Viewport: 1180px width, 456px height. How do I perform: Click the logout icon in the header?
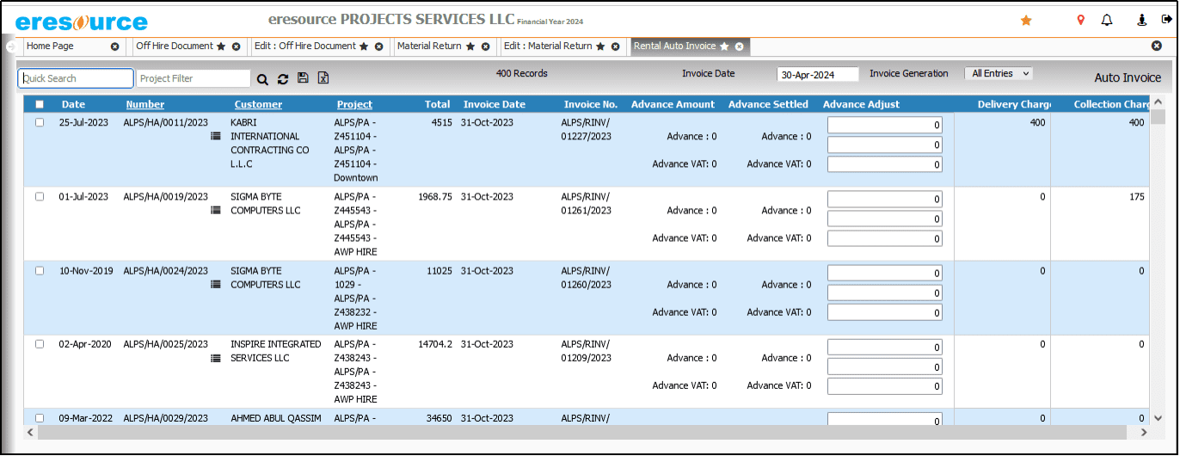pos(1166,20)
